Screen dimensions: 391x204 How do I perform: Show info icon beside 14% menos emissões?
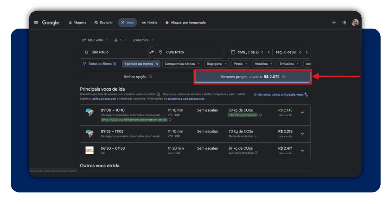click(260, 115)
